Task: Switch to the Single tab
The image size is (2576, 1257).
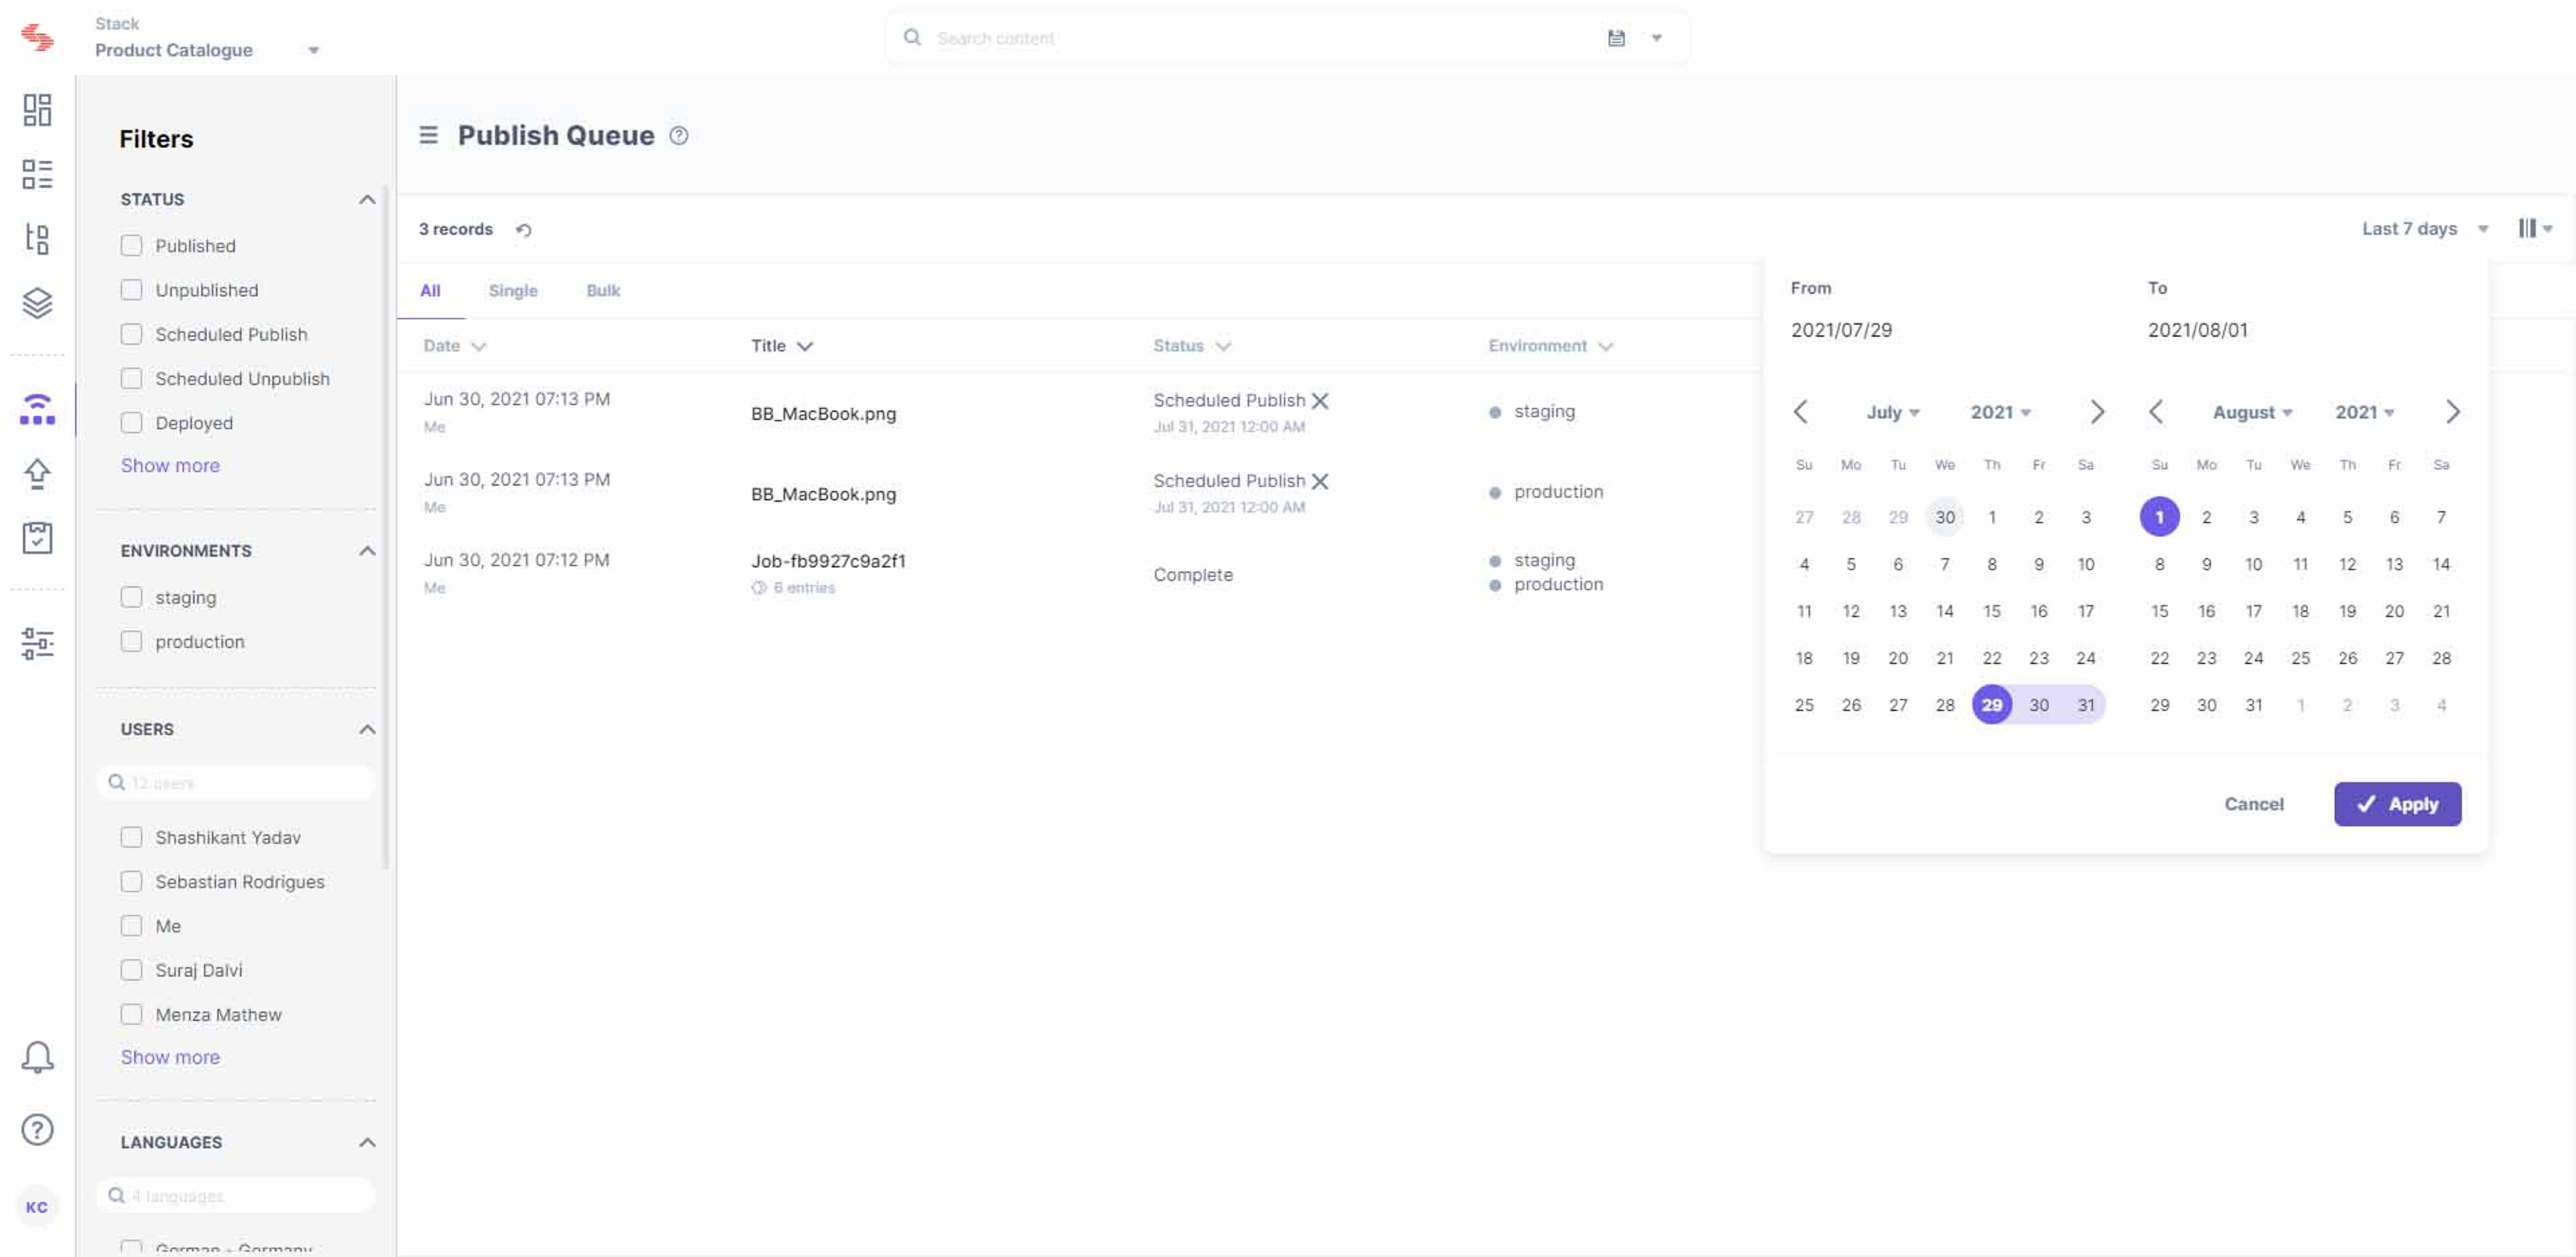Action: point(513,291)
